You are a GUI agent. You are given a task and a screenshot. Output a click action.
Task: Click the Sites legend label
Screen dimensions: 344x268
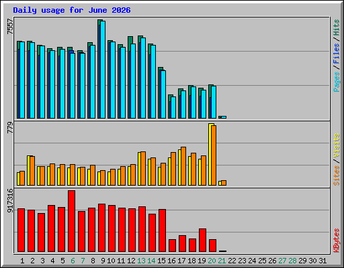coord(337,176)
